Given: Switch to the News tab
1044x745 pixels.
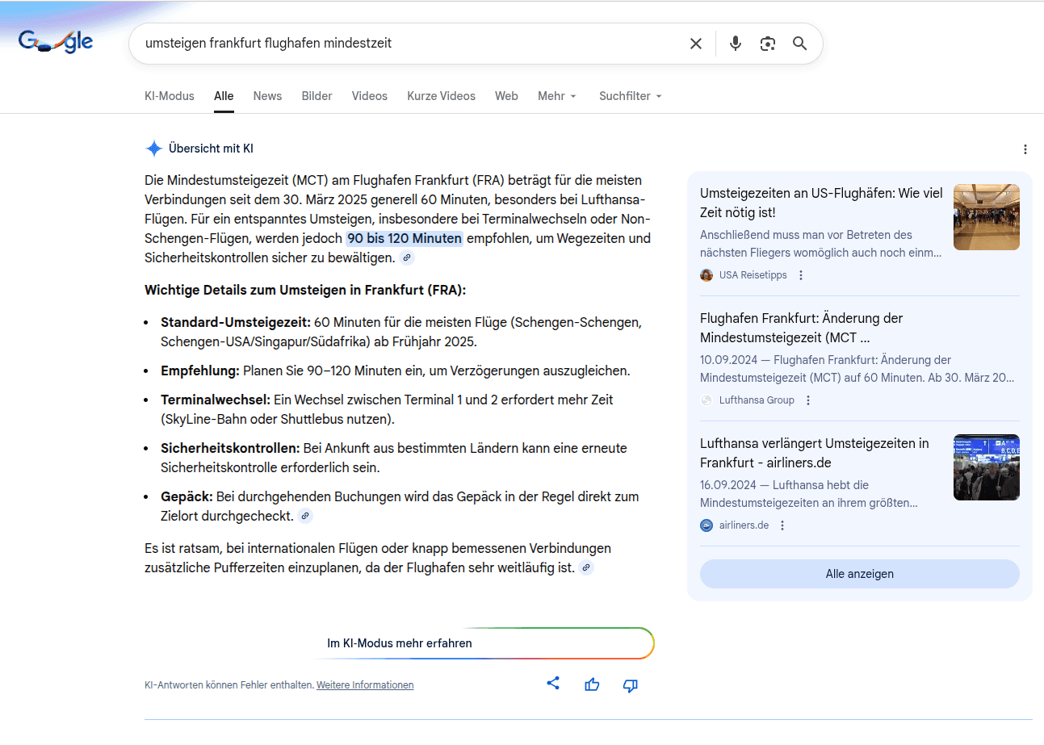Looking at the screenshot, I should 267,95.
